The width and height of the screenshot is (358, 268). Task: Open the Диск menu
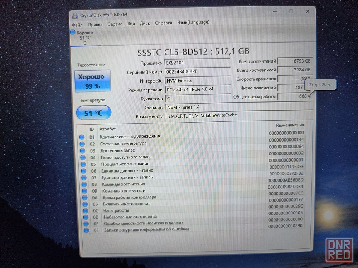click(145, 23)
